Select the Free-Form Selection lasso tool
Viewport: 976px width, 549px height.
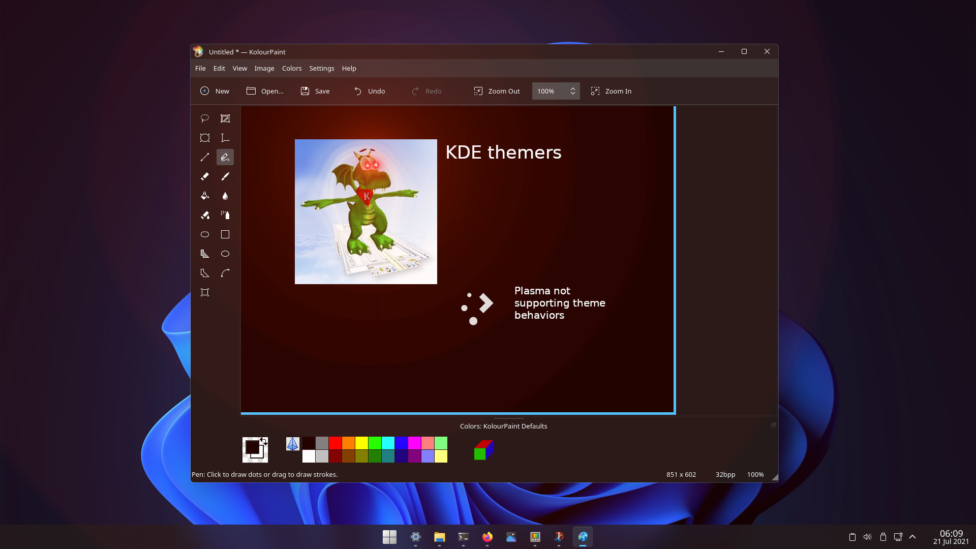pos(205,118)
